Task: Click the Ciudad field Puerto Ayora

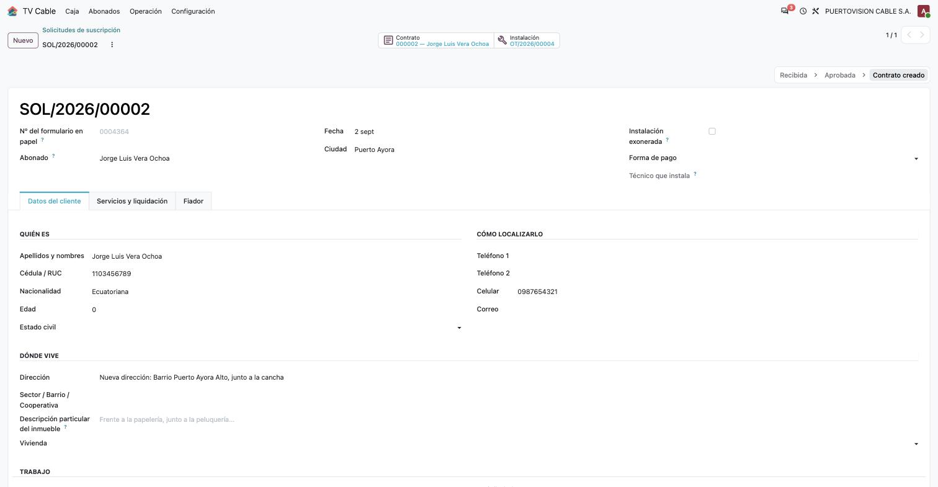Action: tap(485, 150)
